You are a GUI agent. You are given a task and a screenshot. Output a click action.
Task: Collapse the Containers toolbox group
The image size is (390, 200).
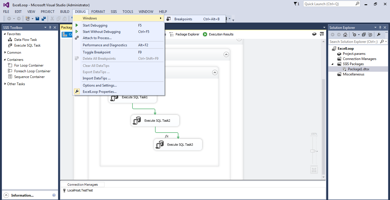click(5, 60)
